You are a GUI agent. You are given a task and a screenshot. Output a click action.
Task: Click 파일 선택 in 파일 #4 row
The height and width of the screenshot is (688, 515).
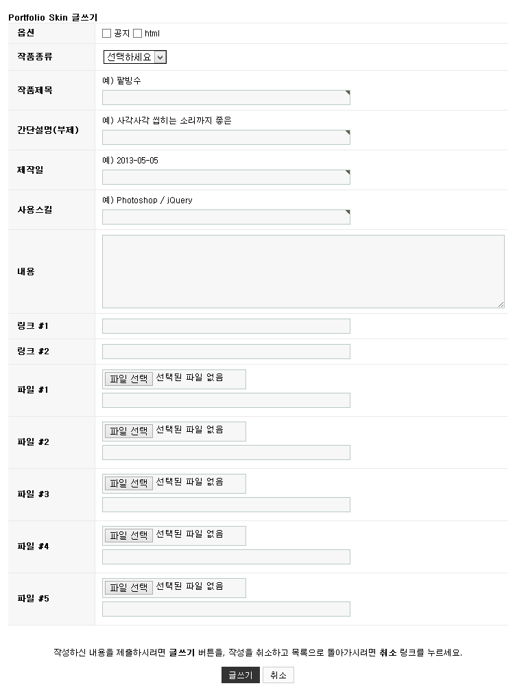pos(128,536)
